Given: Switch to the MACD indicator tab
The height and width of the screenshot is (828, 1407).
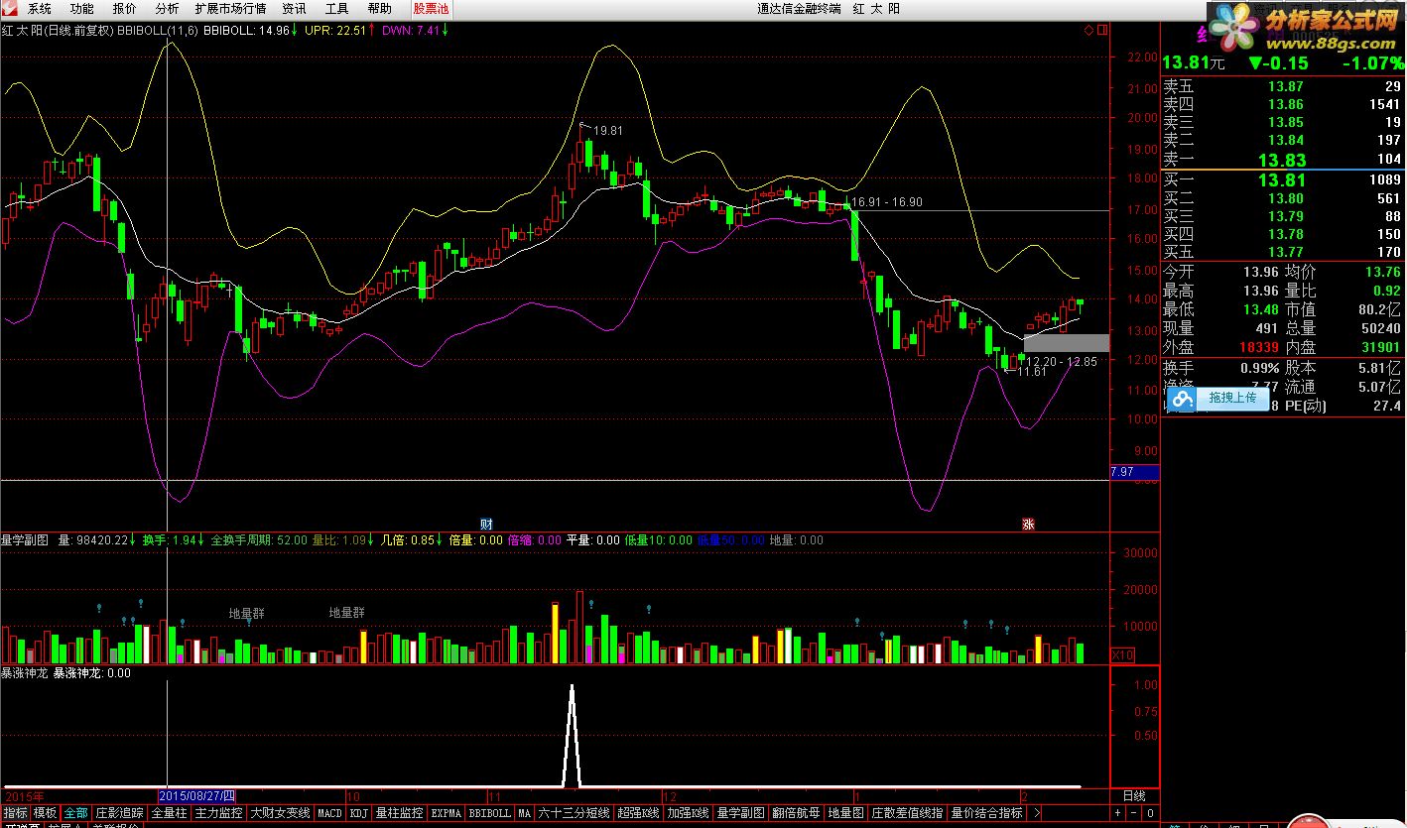Looking at the screenshot, I should pos(329,812).
